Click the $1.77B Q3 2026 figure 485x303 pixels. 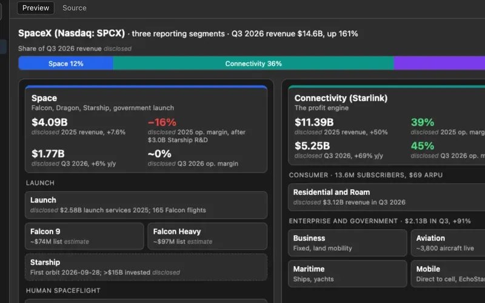pos(48,154)
